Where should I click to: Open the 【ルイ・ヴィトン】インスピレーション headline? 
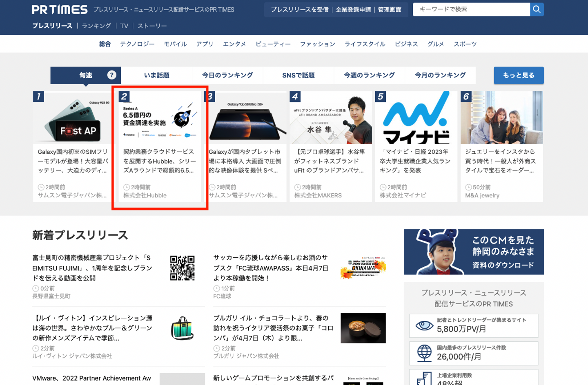(x=92, y=328)
